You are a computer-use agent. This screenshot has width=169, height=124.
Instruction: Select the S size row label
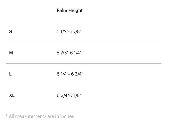pyautogui.click(x=10, y=31)
